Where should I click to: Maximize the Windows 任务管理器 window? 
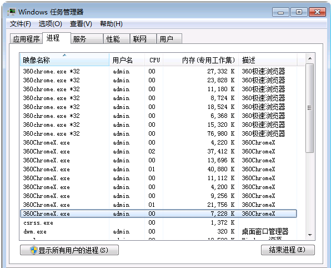click(299, 12)
